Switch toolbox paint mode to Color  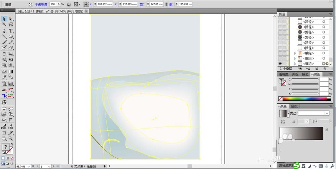(3, 159)
